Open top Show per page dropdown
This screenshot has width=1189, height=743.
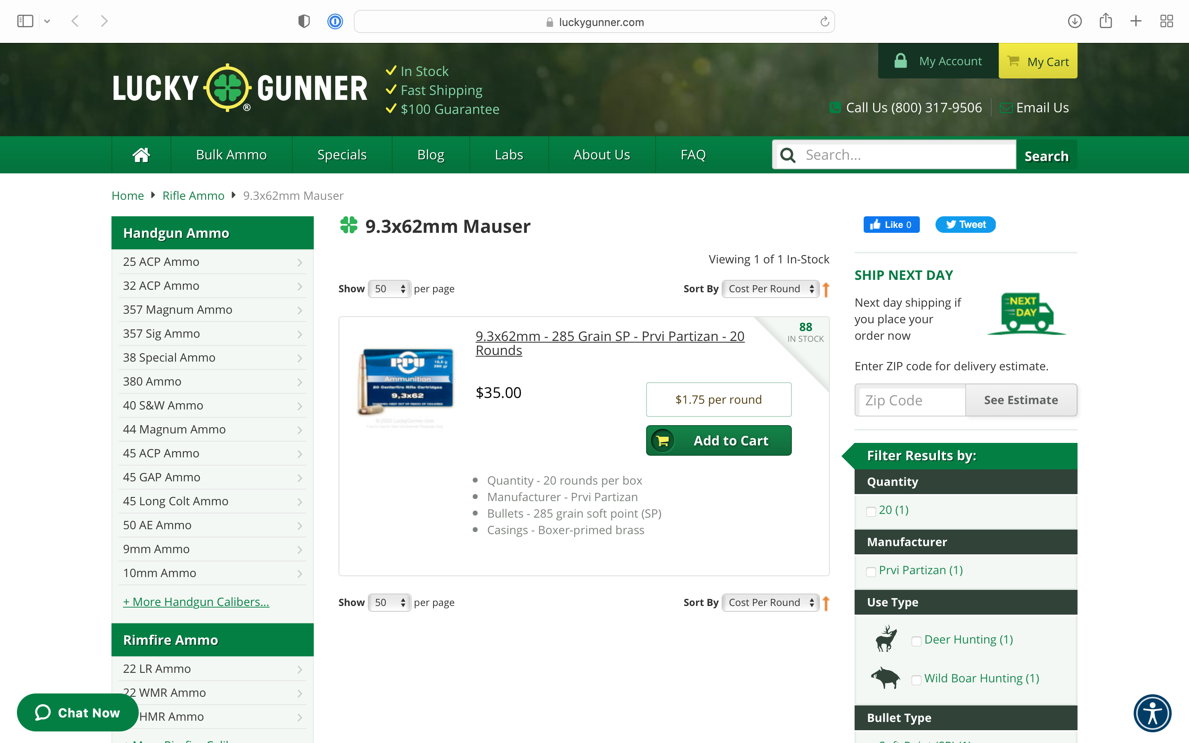(389, 289)
